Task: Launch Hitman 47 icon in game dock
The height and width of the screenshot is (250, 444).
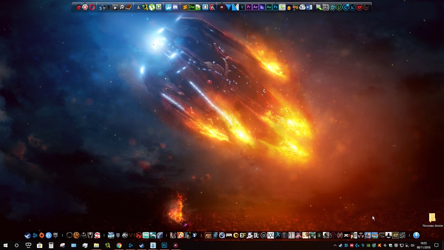Action: click(x=395, y=235)
